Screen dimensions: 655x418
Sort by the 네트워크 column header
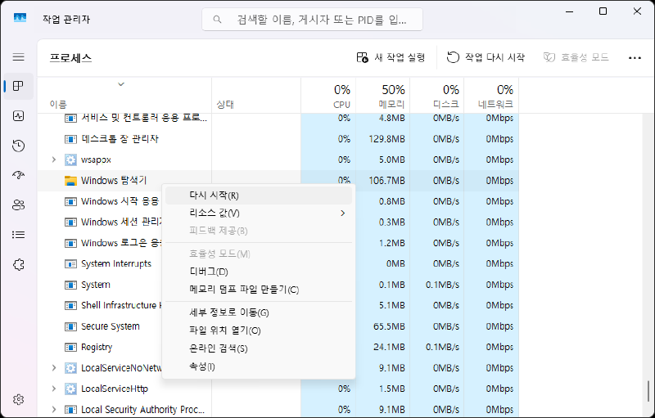[491, 96]
